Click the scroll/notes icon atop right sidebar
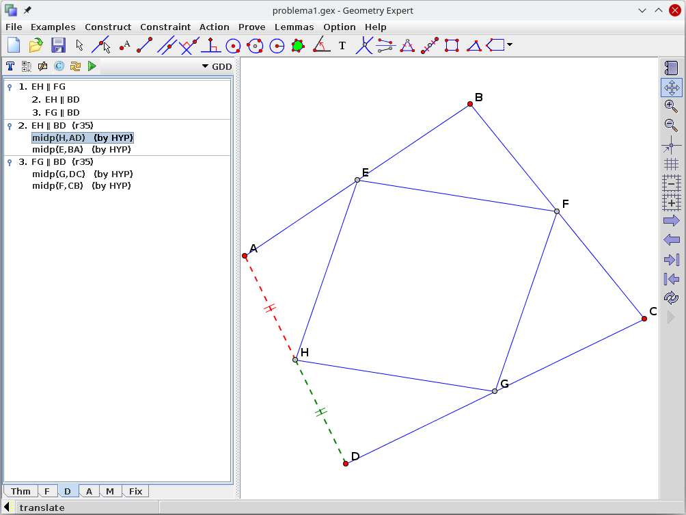The image size is (686, 515). [x=671, y=68]
